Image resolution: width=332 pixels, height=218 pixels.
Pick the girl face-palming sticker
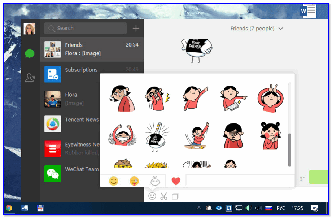tap(232, 136)
